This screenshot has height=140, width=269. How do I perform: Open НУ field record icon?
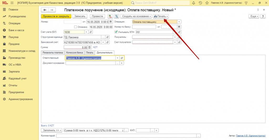click(x=179, y=32)
